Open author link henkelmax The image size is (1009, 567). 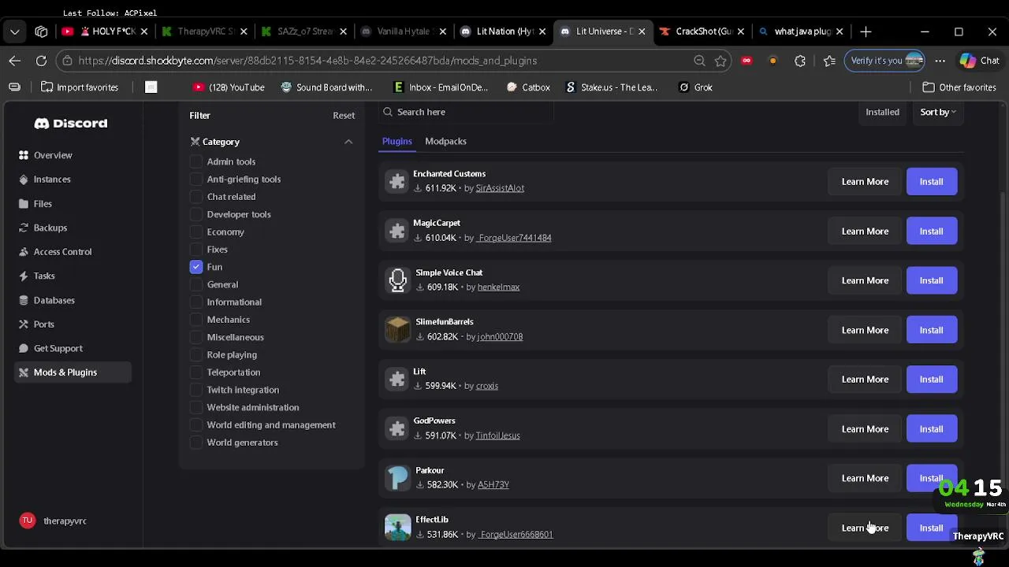click(498, 287)
